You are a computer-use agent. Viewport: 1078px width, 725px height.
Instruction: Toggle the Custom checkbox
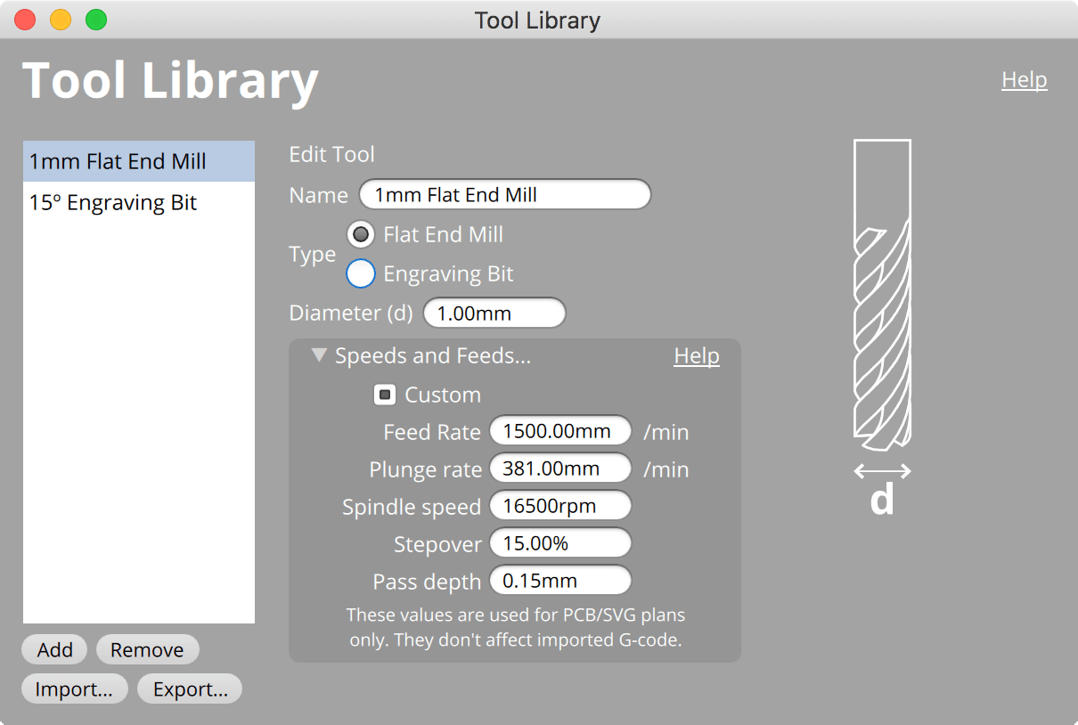[385, 395]
